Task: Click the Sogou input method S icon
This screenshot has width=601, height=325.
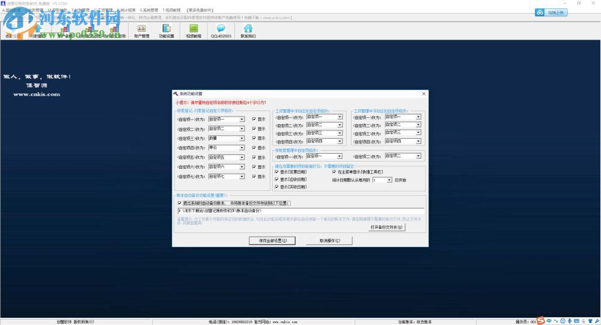Action: coord(541,320)
